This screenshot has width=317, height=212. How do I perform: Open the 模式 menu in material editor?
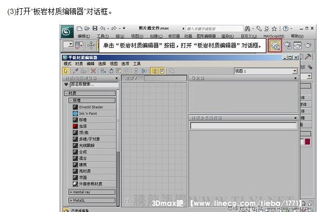[x=67, y=64]
